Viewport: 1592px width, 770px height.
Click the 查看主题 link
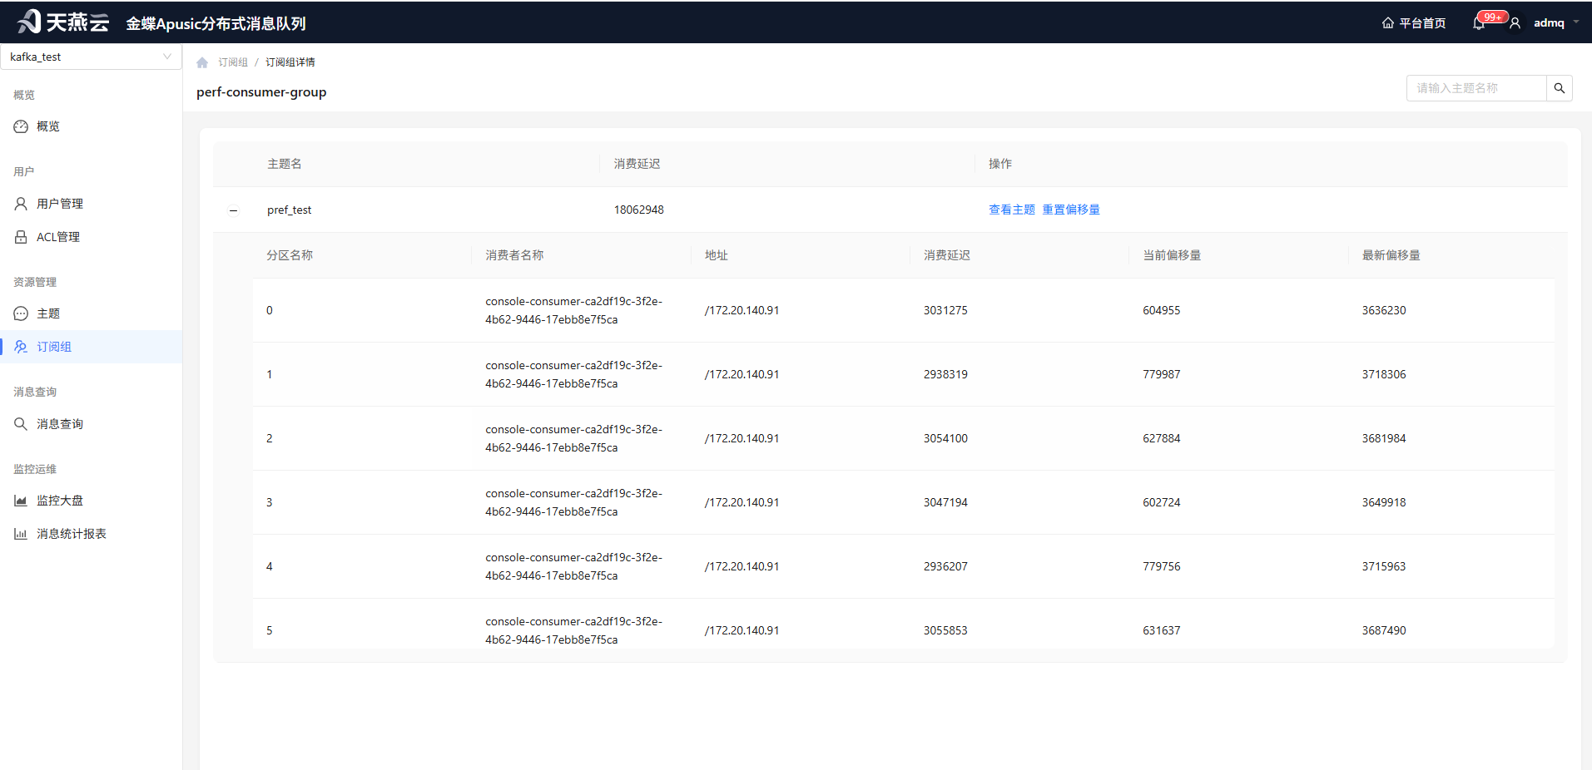pyautogui.click(x=1011, y=210)
